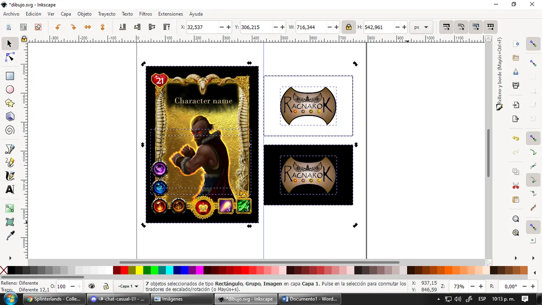Pick the pure red palette swatch
Viewport: 542px width, 305px height.
(x=124, y=270)
